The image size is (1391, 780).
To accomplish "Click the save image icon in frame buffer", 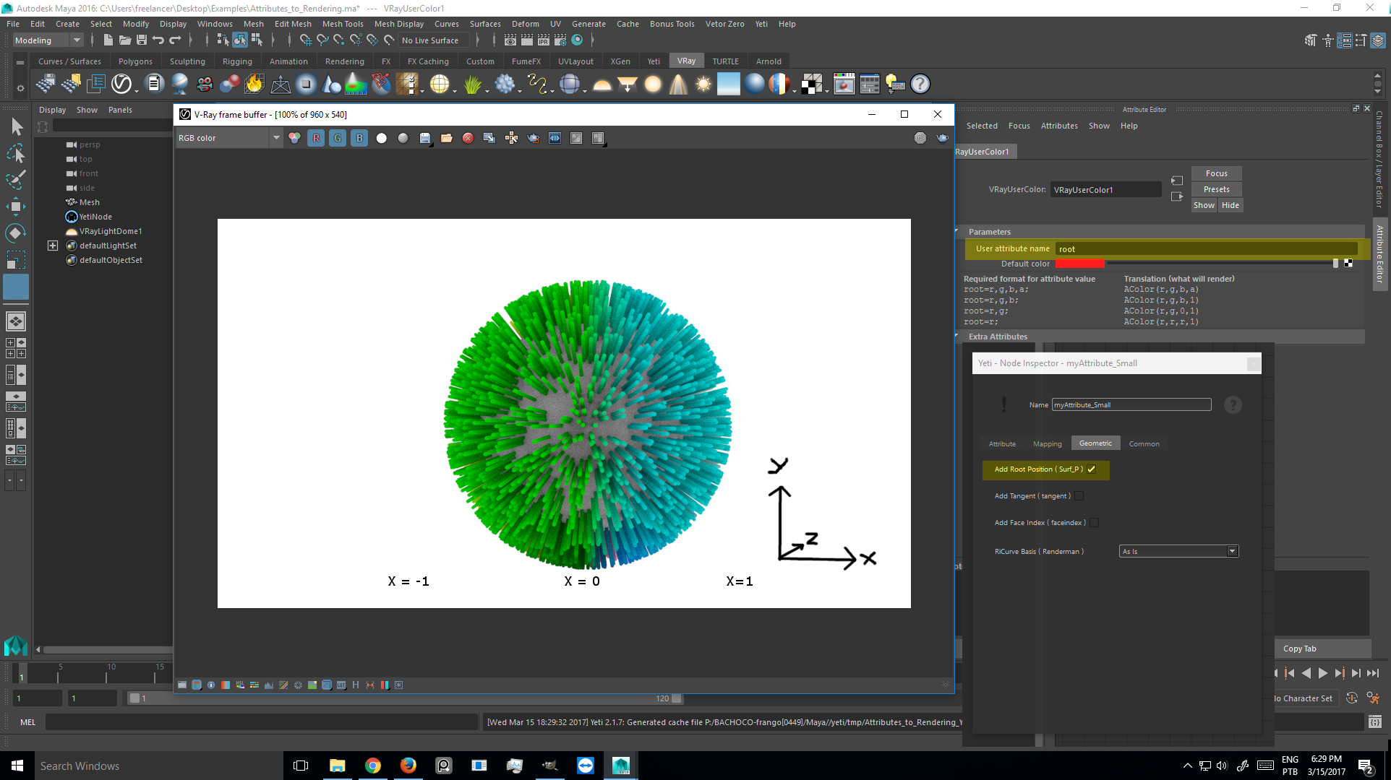I will tap(425, 138).
